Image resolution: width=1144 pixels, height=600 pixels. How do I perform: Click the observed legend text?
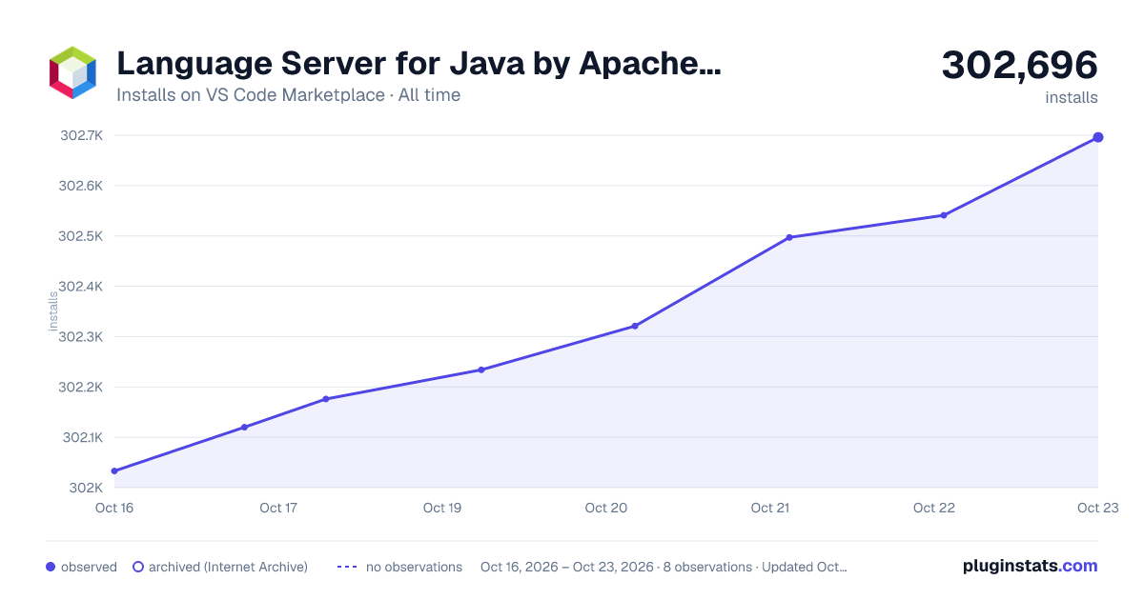89,567
